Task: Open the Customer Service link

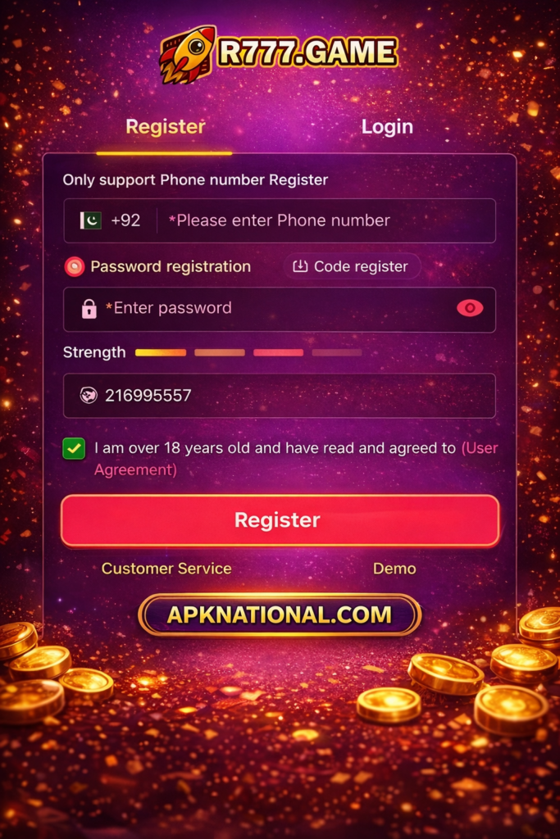Action: click(x=166, y=569)
